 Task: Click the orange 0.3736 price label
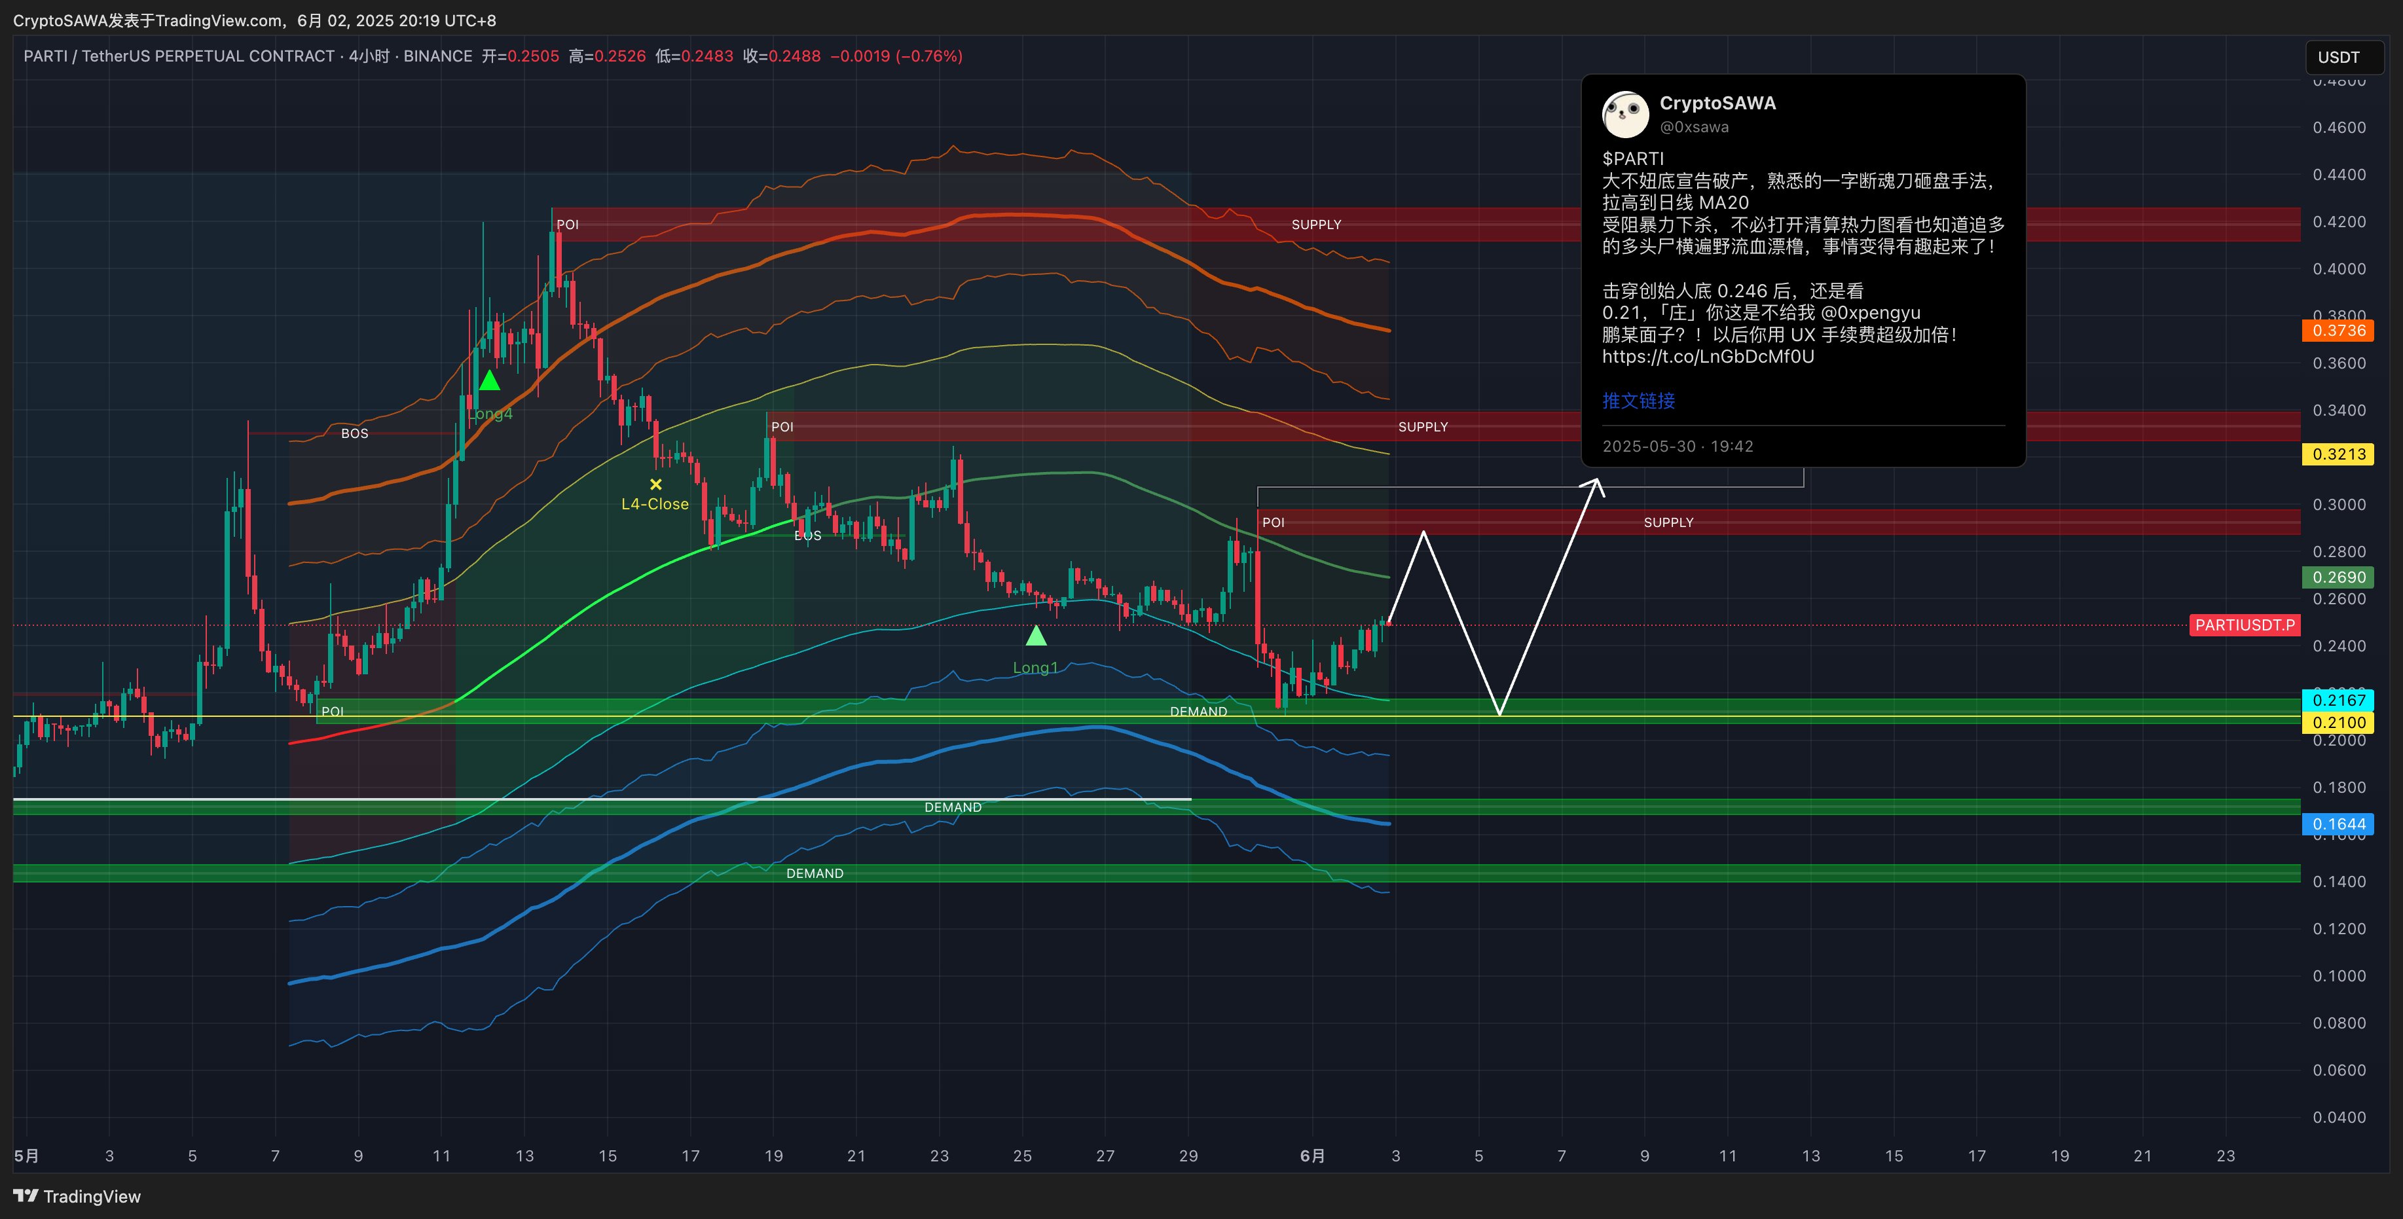(2339, 330)
